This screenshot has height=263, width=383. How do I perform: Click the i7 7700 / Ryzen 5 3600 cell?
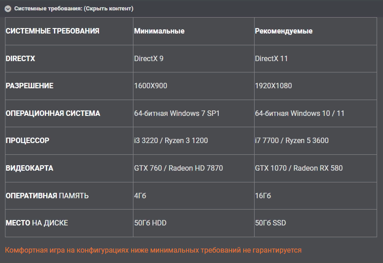click(292, 140)
